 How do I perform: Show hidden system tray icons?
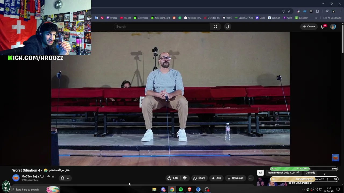(303, 190)
